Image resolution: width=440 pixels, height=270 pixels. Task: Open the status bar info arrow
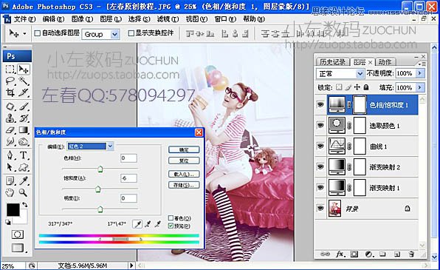click(131, 266)
